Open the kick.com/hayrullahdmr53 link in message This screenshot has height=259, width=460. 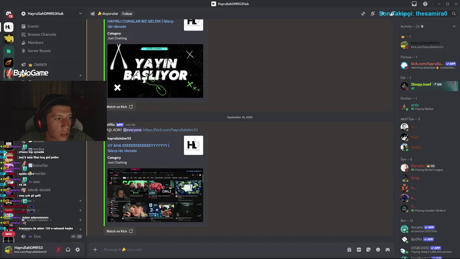pos(170,130)
